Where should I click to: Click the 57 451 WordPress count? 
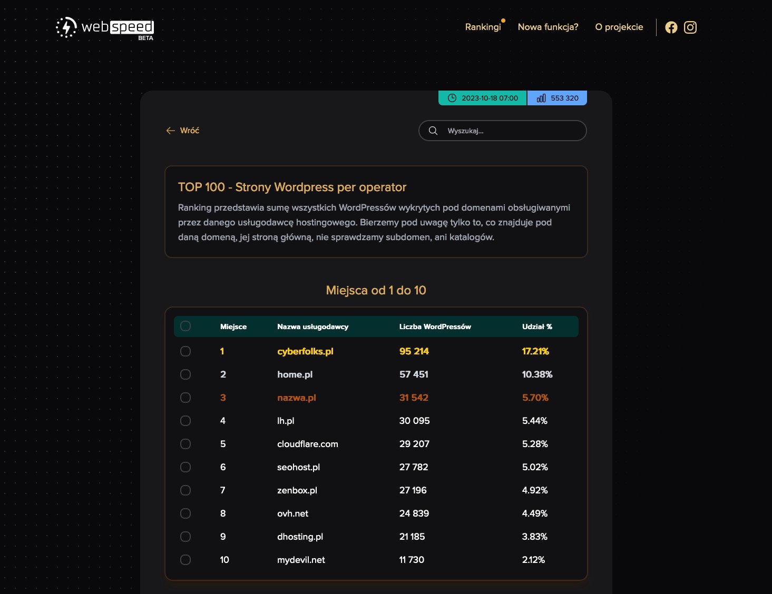[414, 374]
